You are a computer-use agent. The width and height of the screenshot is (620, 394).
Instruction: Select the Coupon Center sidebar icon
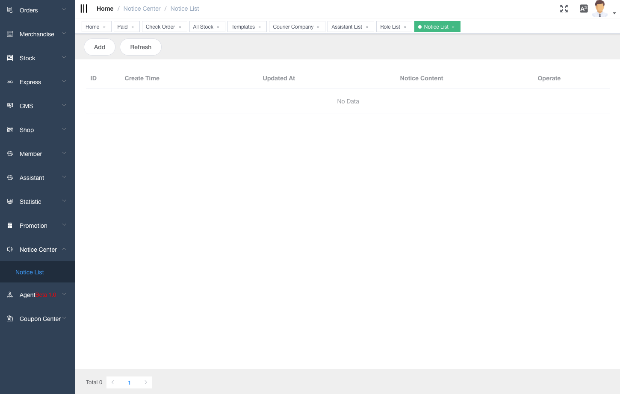pyautogui.click(x=9, y=318)
